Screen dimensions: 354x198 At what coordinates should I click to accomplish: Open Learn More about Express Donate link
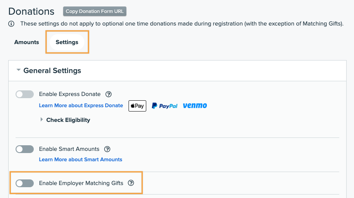click(x=81, y=105)
